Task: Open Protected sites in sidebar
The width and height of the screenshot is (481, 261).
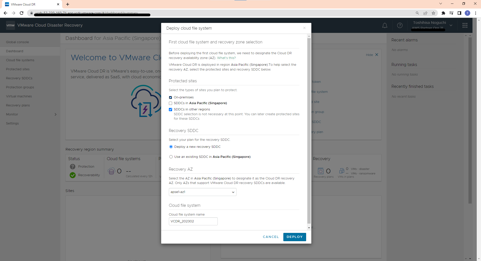Action: (18, 69)
